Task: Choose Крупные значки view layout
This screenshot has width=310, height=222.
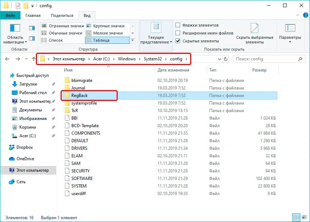Action: pos(105,26)
